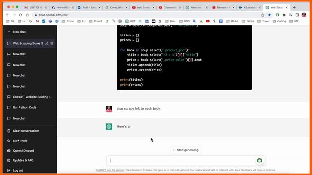
Task: Click the media control music-note icon
Action: pyautogui.click(x=291, y=15)
